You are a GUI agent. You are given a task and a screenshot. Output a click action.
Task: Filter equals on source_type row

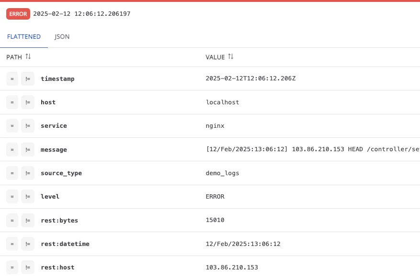tap(12, 173)
